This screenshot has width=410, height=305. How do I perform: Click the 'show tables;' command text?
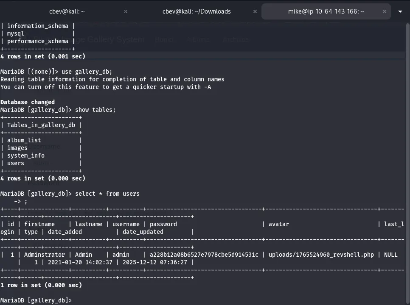[95, 110]
